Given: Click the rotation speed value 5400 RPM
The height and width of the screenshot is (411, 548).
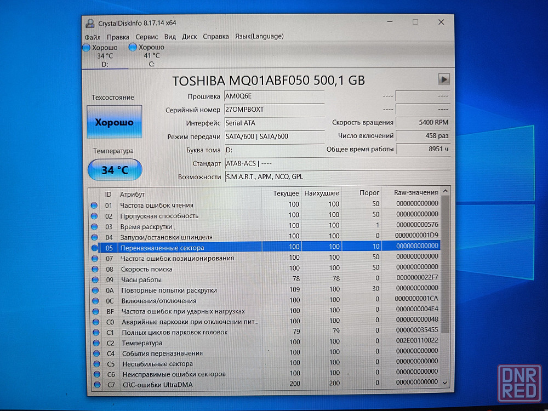Looking at the screenshot, I should tap(423, 122).
